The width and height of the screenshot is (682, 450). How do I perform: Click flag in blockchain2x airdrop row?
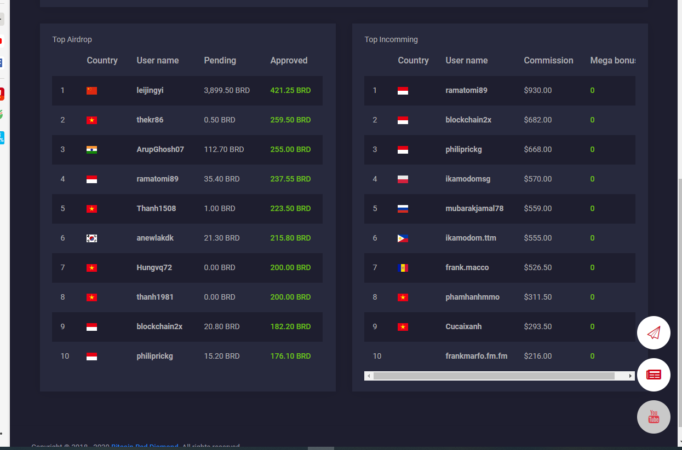click(x=91, y=327)
